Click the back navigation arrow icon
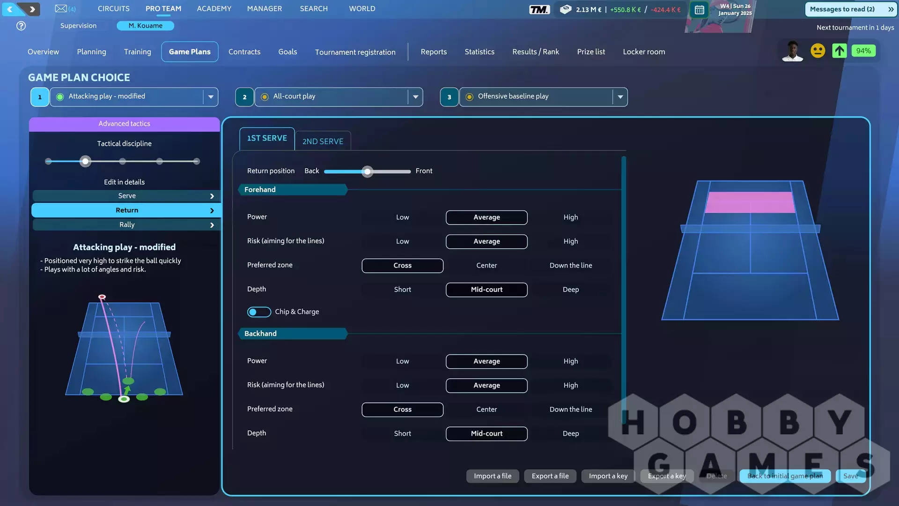The image size is (899, 506). pyautogui.click(x=10, y=9)
